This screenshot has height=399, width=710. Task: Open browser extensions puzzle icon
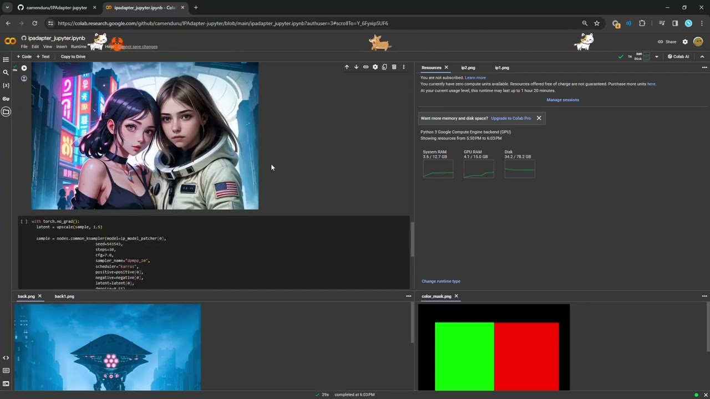642,23
